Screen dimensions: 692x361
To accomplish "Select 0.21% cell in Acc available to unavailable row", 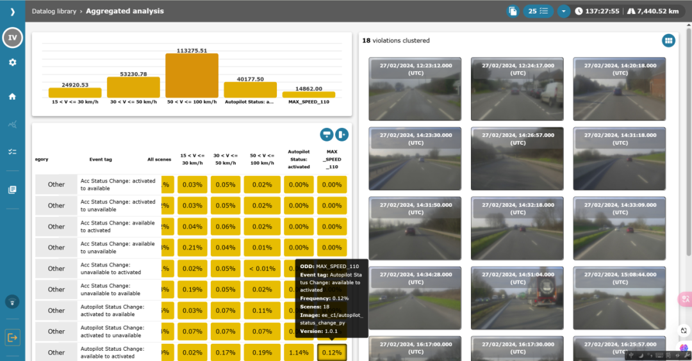I will click(x=192, y=248).
